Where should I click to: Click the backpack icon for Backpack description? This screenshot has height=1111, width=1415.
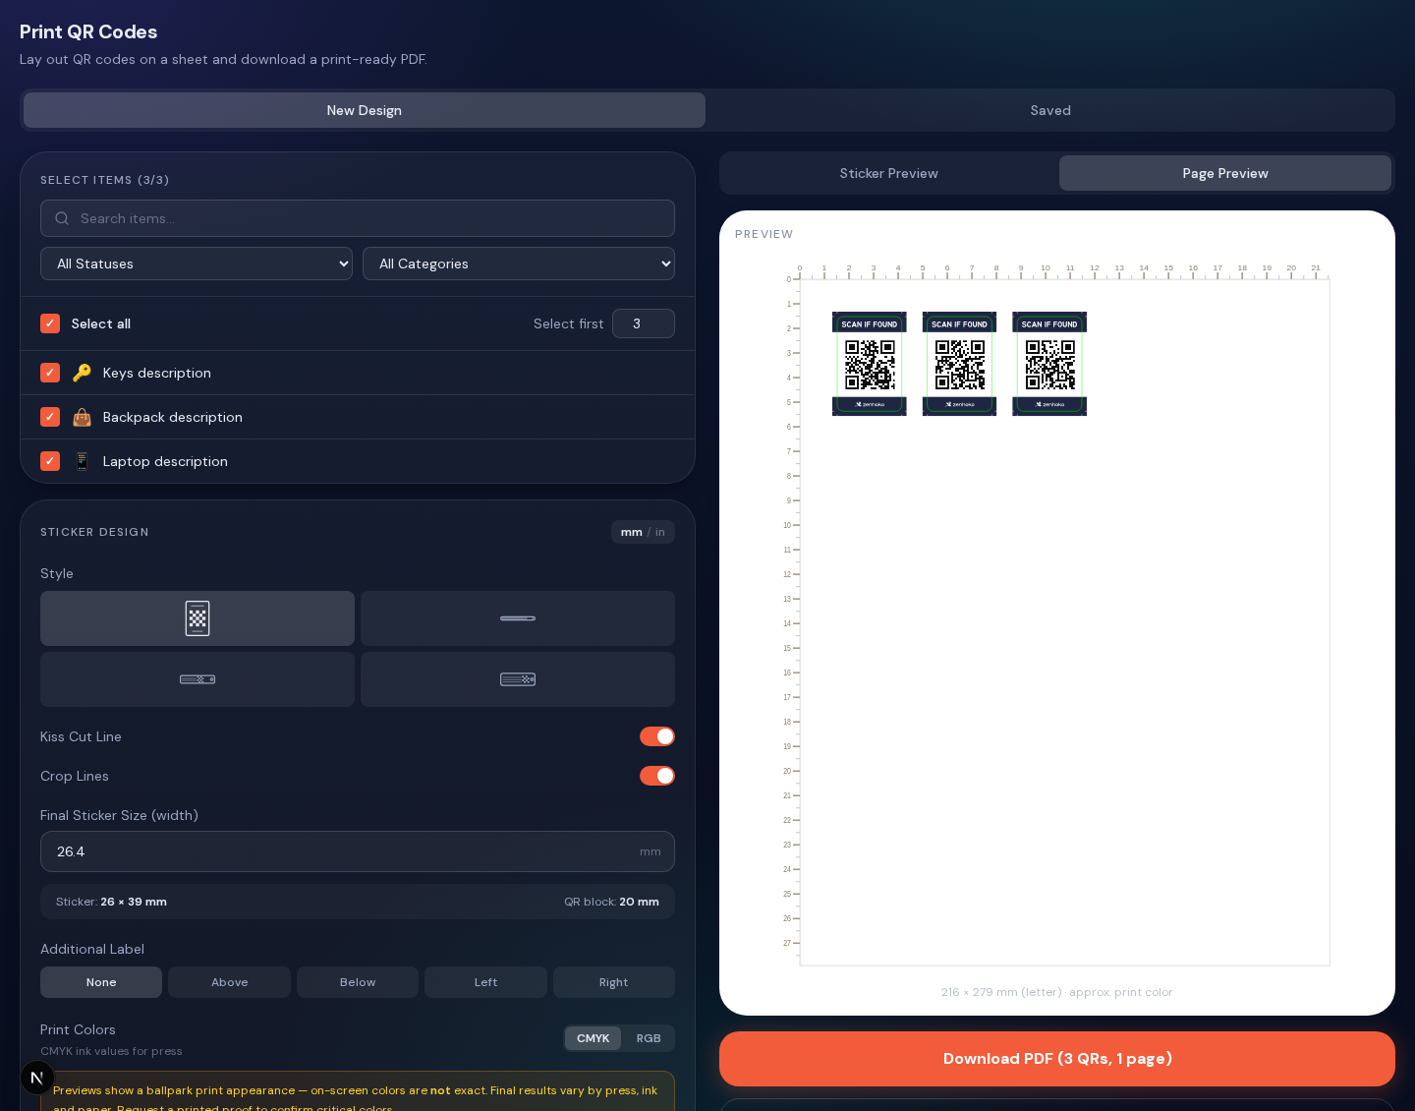(x=83, y=417)
